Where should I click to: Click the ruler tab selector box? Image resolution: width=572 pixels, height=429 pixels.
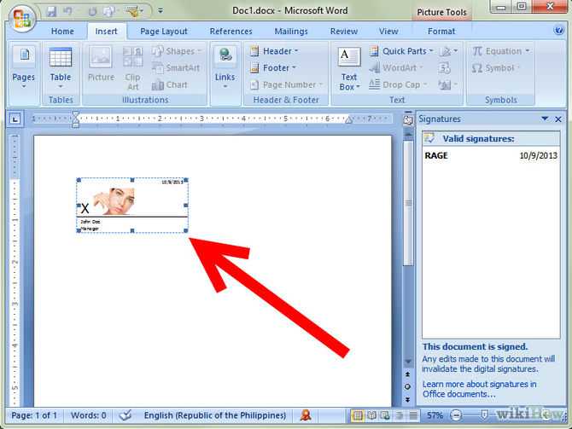(x=15, y=119)
